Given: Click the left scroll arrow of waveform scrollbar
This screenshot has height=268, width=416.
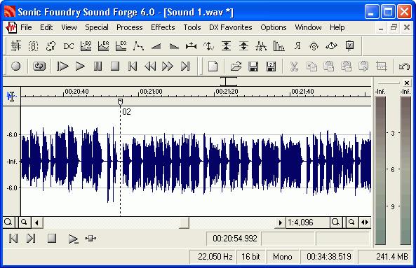Looking at the screenshot, I should [37, 223].
